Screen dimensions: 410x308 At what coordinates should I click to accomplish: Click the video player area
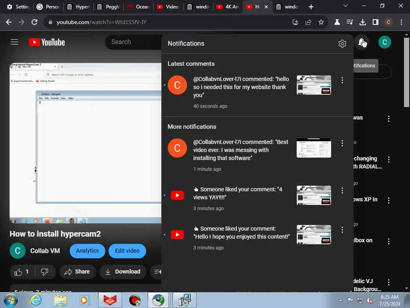86,143
